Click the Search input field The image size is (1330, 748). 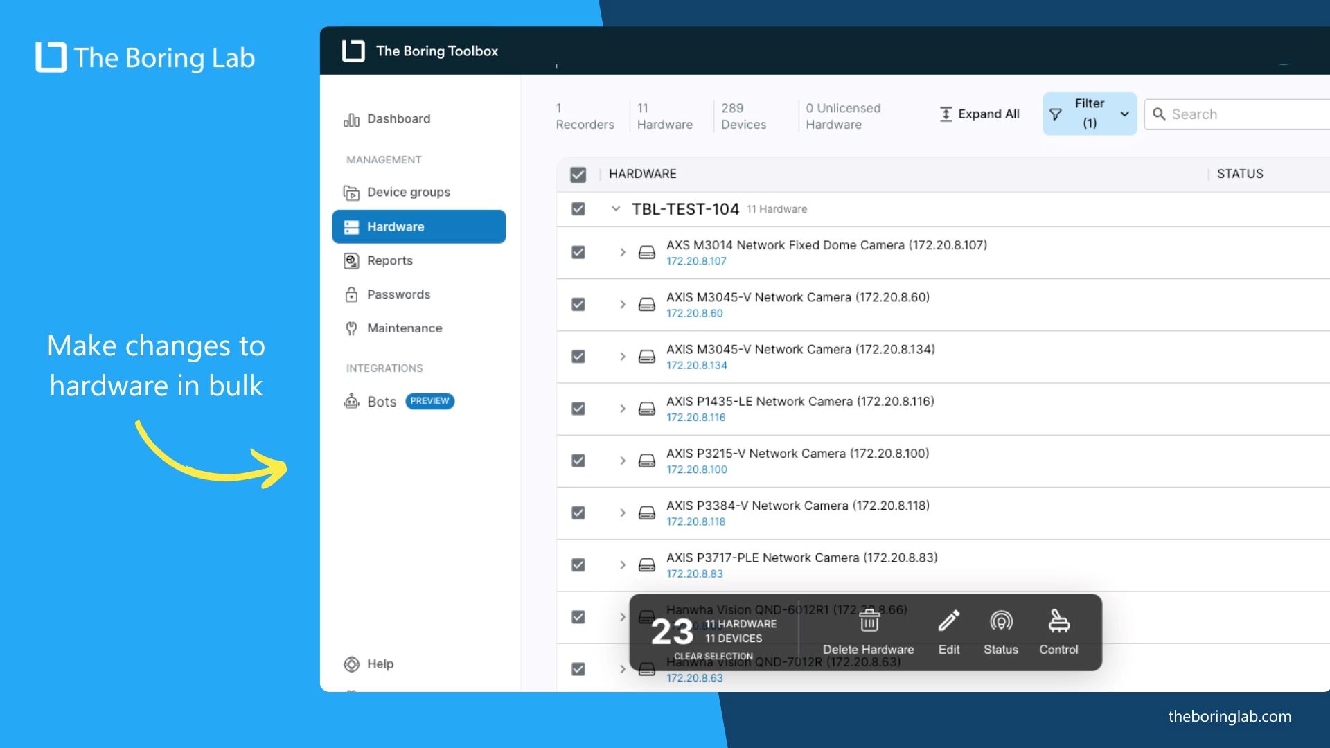tap(1238, 114)
